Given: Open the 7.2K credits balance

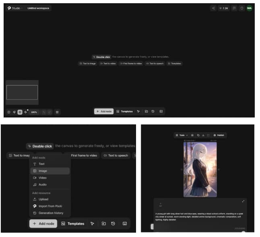Looking at the screenshot, I should click(x=224, y=8).
